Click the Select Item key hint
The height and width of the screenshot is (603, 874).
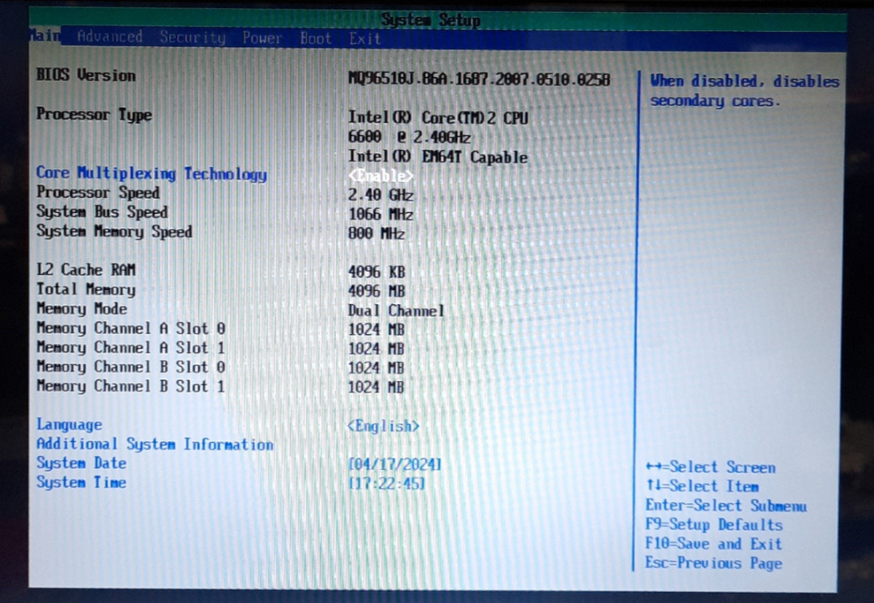[x=702, y=486]
